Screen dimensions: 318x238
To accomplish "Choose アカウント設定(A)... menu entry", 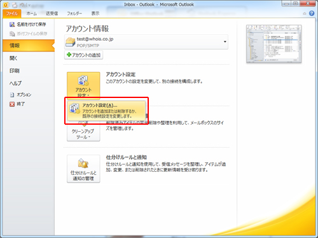I will tap(106, 111).
